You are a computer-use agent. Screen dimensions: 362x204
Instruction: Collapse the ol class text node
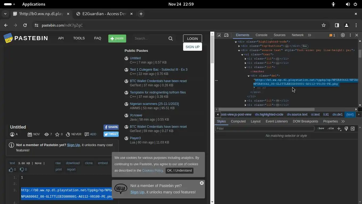[242, 54]
